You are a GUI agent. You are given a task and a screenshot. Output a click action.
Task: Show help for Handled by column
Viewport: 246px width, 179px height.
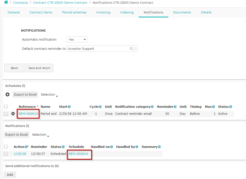tap(137, 147)
